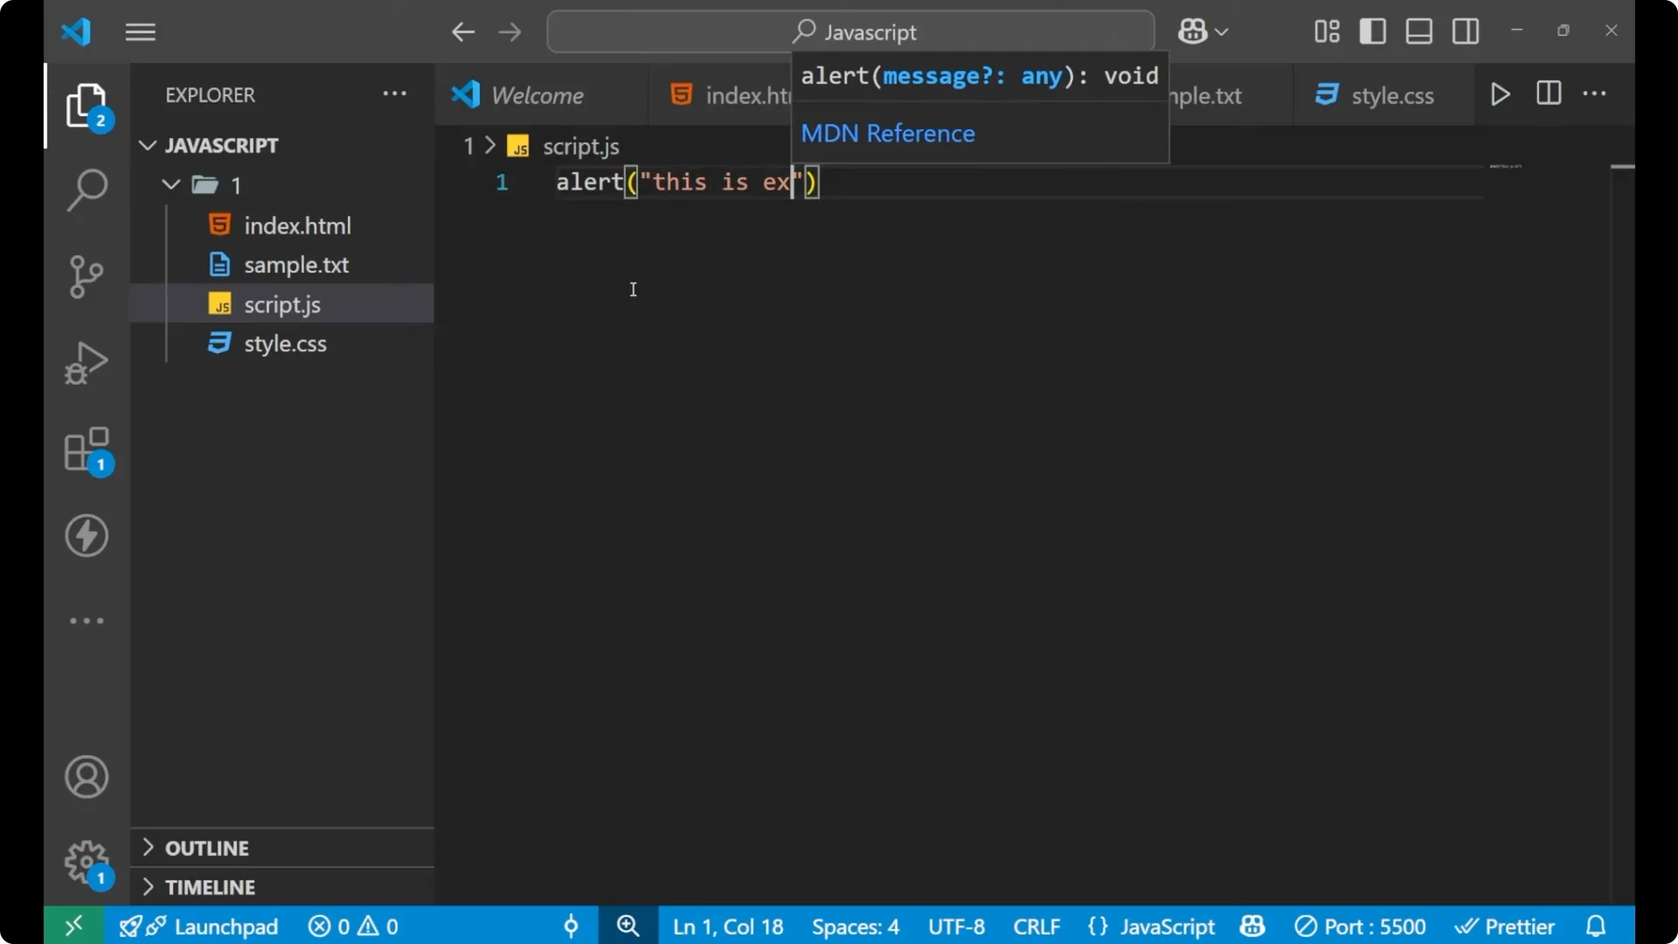
Task: Open Live Server Port 5500 status item
Action: click(1361, 926)
